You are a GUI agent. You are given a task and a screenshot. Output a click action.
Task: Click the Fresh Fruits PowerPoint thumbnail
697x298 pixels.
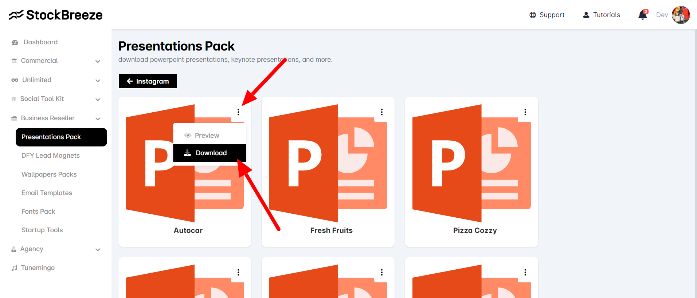point(328,163)
